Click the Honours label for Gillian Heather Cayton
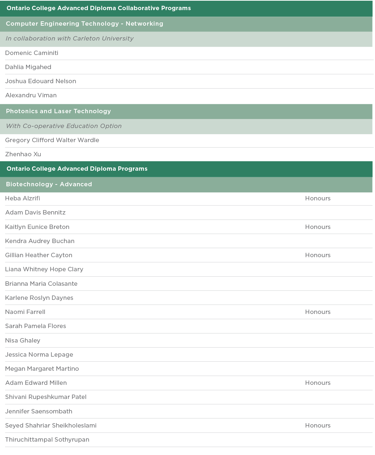This screenshot has width=375, height=455. click(x=318, y=255)
